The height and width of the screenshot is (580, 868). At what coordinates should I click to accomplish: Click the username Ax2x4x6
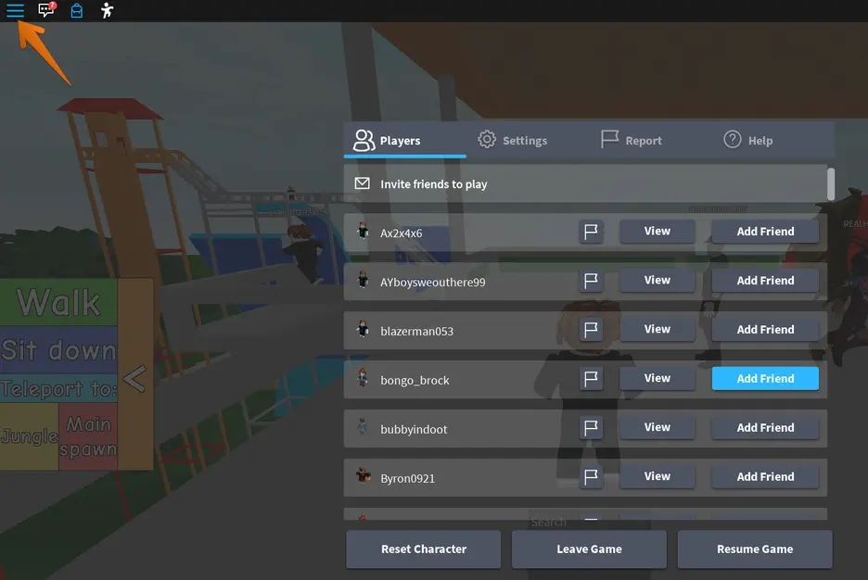(402, 233)
